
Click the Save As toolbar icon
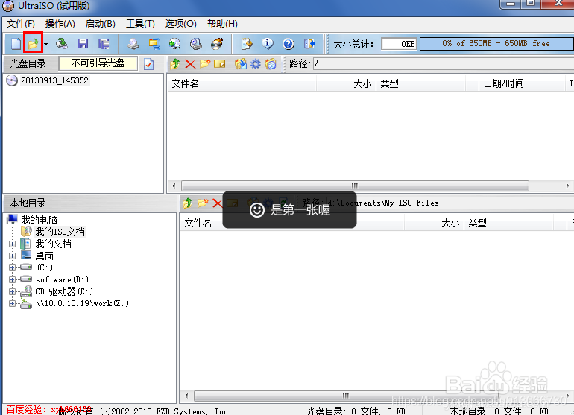(104, 44)
